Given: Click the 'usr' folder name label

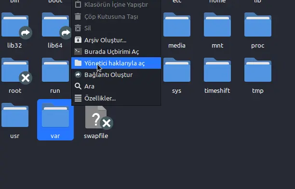Looking at the screenshot, I should click(x=15, y=136).
